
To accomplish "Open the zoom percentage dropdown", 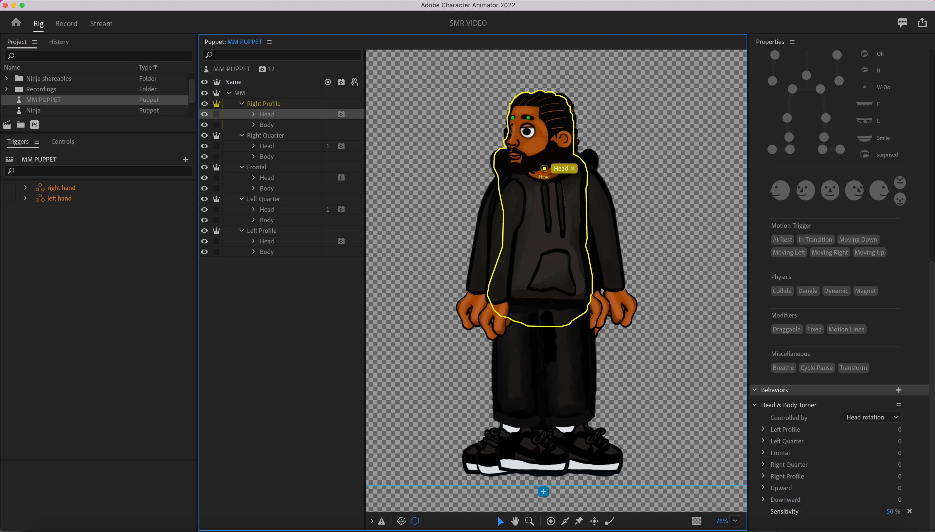I will click(735, 521).
